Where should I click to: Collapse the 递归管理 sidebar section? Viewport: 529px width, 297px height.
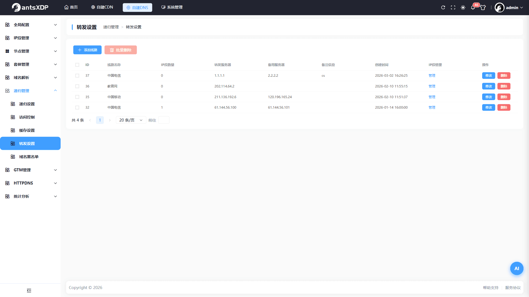30,91
